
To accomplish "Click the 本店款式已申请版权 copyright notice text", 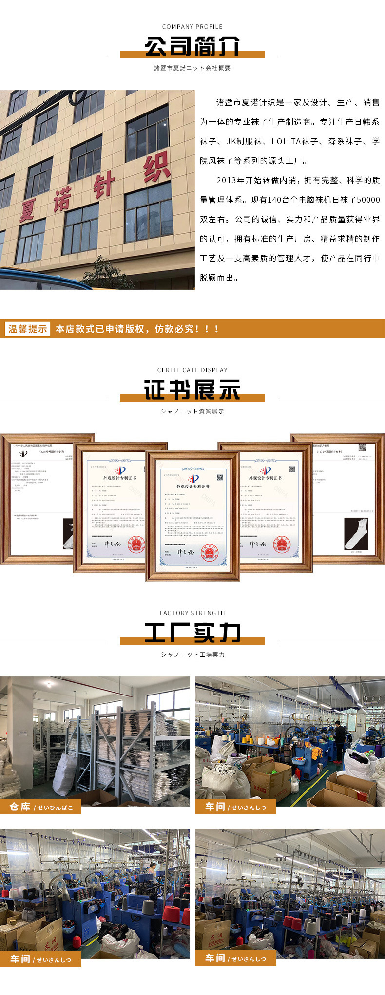I will [138, 329].
